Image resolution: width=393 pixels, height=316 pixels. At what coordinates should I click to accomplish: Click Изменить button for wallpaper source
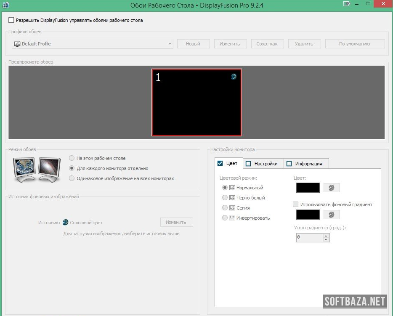pyautogui.click(x=176, y=222)
